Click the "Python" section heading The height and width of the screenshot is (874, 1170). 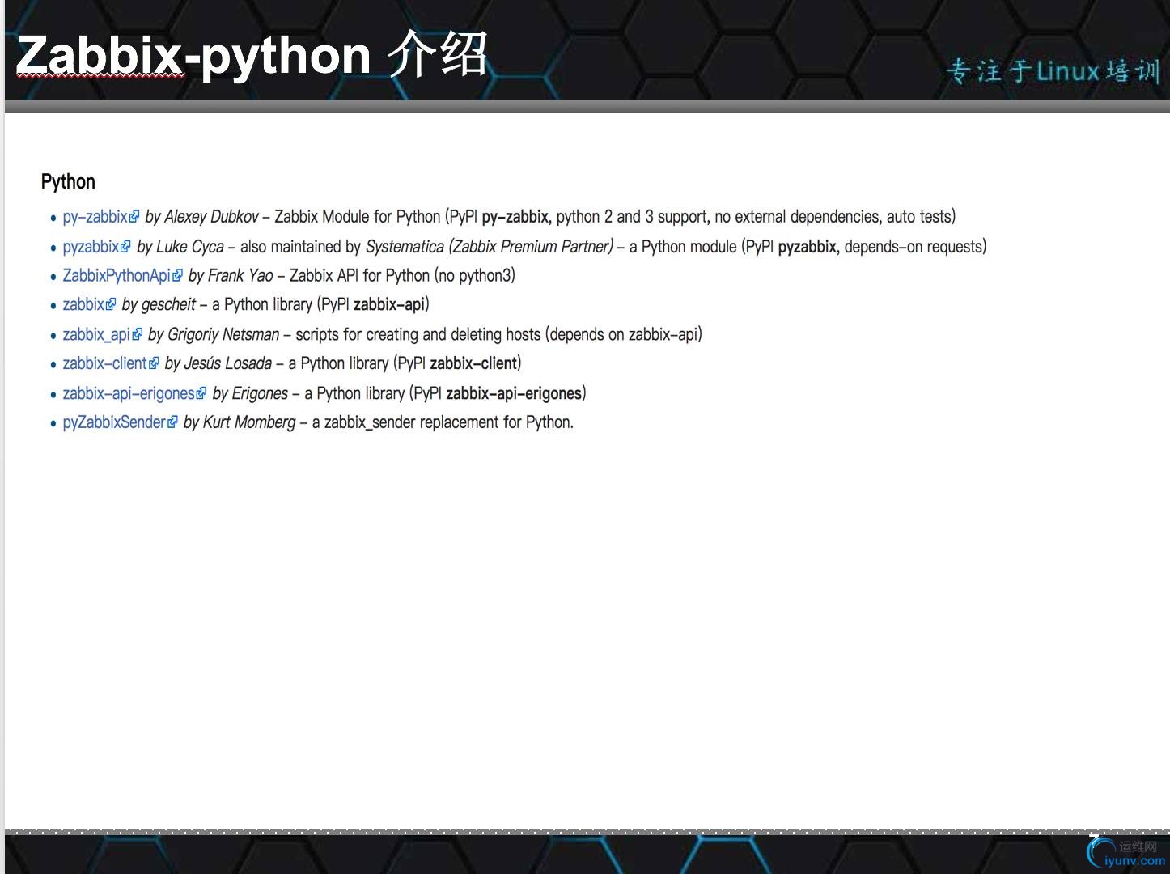68,181
